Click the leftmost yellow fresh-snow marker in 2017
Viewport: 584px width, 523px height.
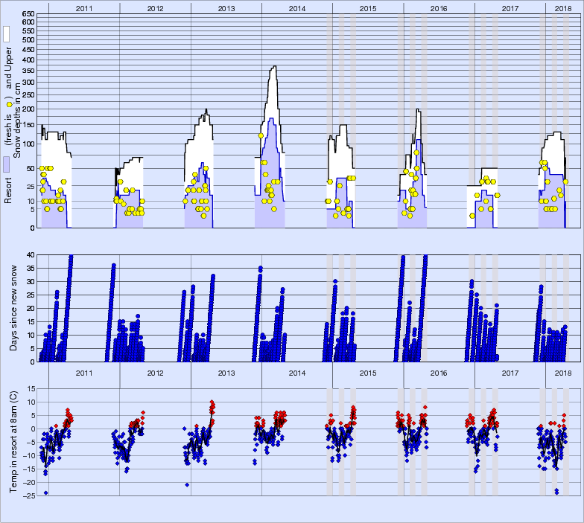coord(472,216)
